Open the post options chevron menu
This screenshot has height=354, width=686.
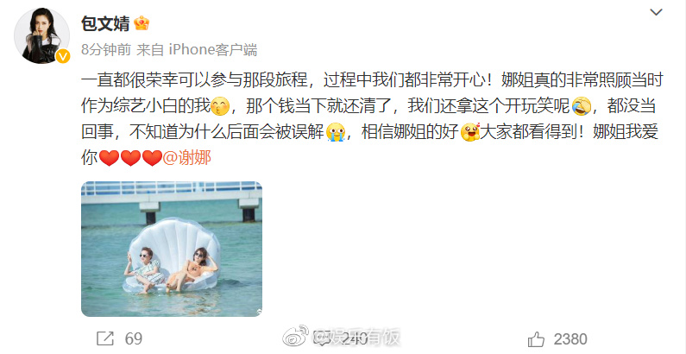tap(656, 12)
